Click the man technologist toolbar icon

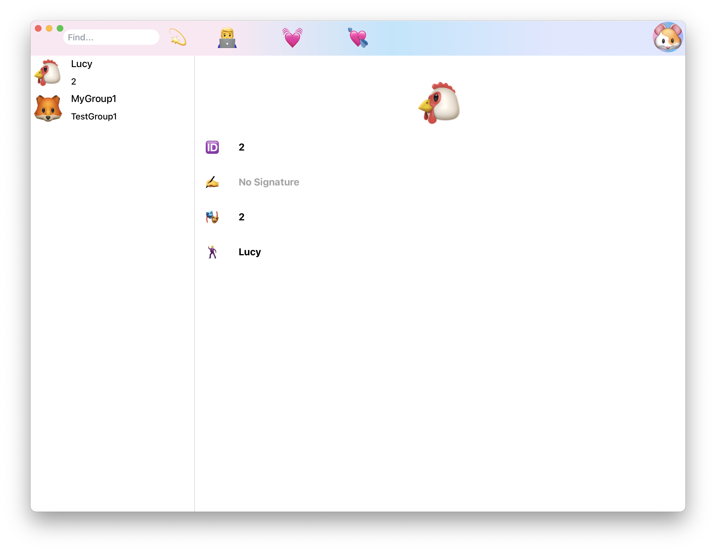pyautogui.click(x=227, y=38)
